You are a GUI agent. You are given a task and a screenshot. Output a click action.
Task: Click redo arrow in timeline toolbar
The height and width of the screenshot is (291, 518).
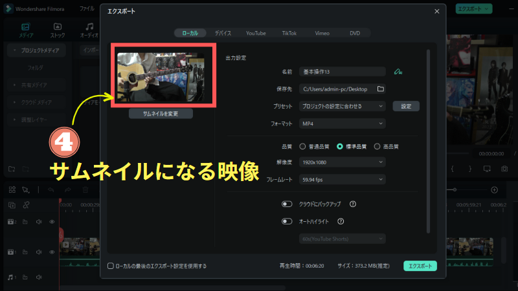point(68,189)
